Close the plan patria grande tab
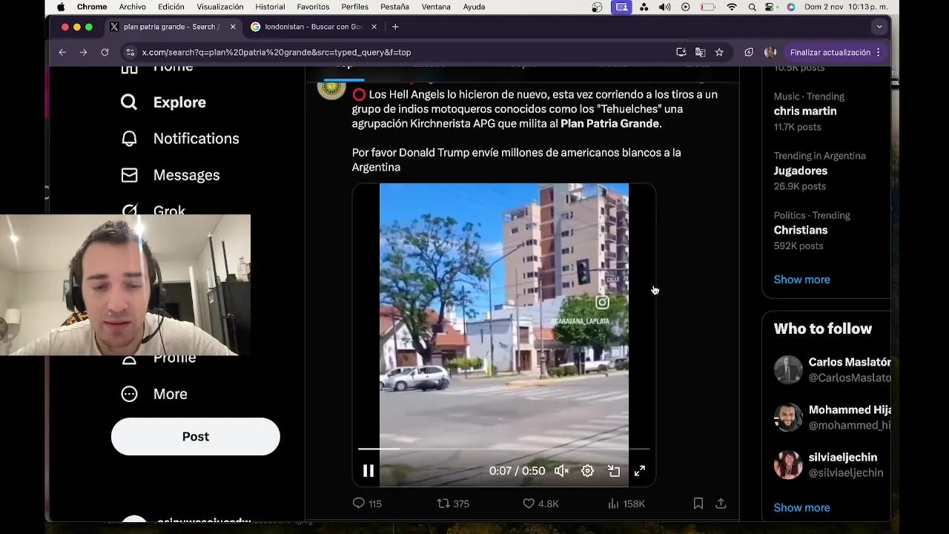 [x=233, y=27]
